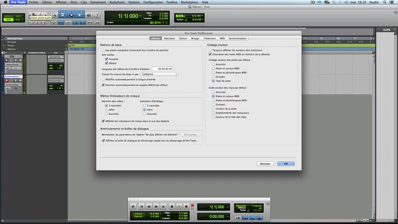Viewport: 398px width, 224px height.
Task: Open the Clic track name dropdown arrow
Action: point(21,56)
